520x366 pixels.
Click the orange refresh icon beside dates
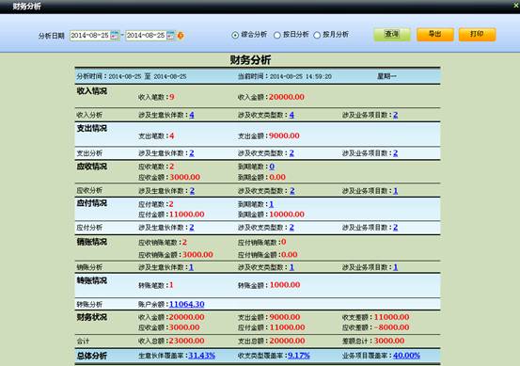(x=181, y=35)
